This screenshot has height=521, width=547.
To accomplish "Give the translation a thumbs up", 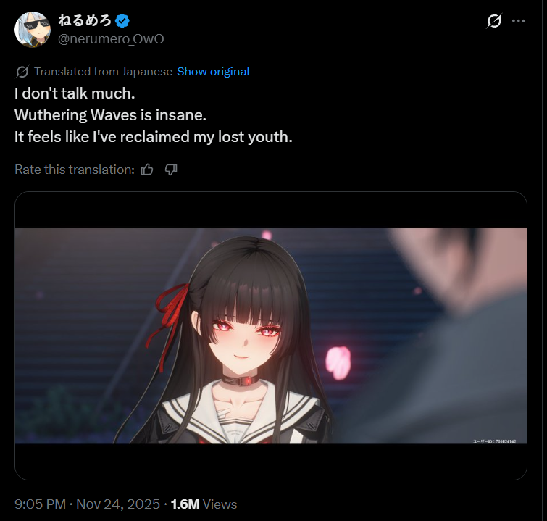I will (x=147, y=170).
